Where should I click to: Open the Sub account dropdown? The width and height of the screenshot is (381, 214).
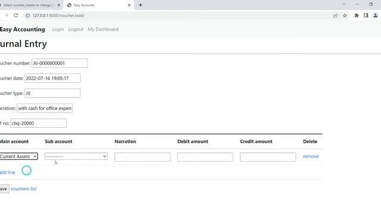click(76, 156)
